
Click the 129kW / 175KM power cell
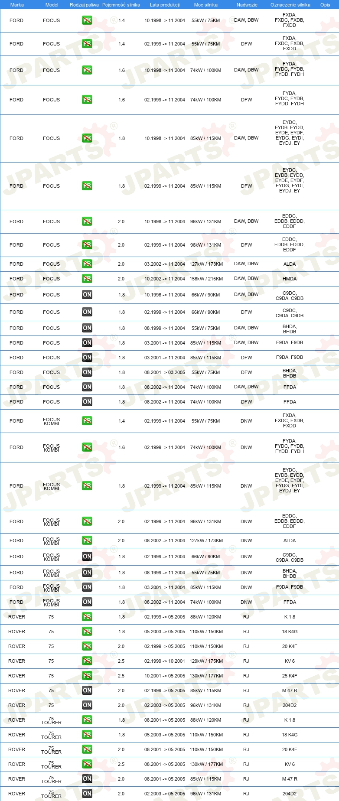(x=206, y=661)
